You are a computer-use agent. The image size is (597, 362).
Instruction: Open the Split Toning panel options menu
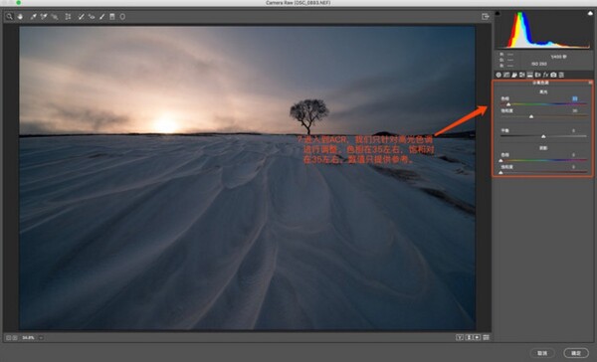click(590, 83)
